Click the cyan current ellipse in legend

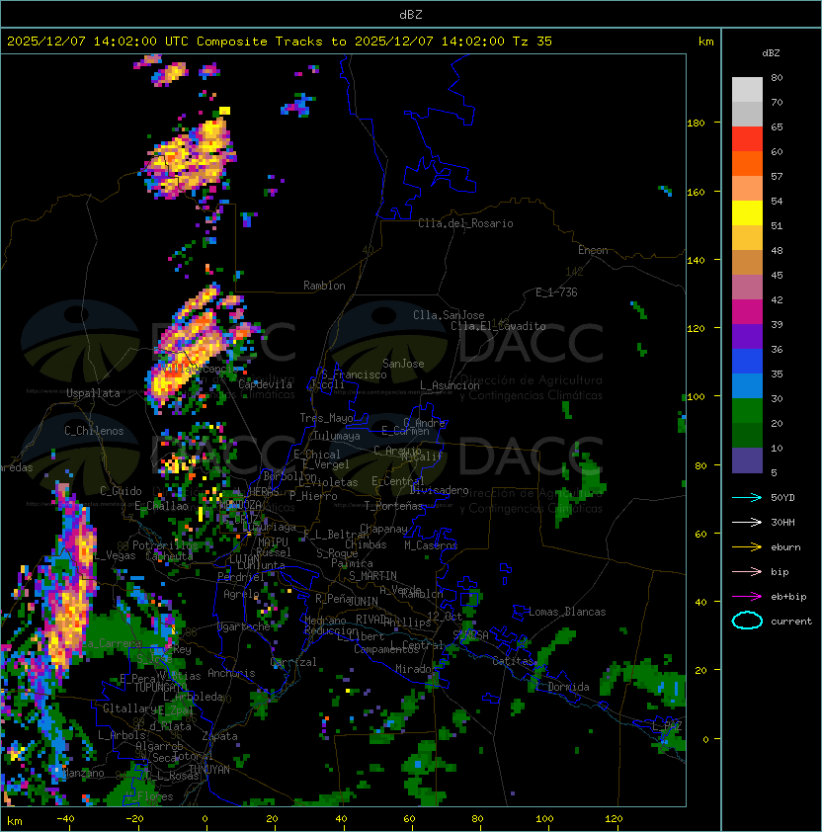(747, 621)
